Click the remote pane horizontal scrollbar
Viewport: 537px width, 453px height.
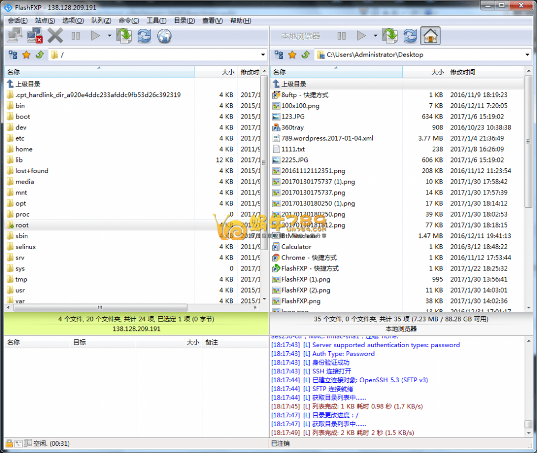(x=100, y=307)
